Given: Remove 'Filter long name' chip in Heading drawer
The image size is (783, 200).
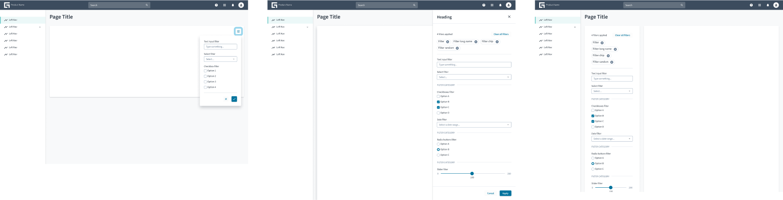Looking at the screenshot, I should click(x=476, y=42).
